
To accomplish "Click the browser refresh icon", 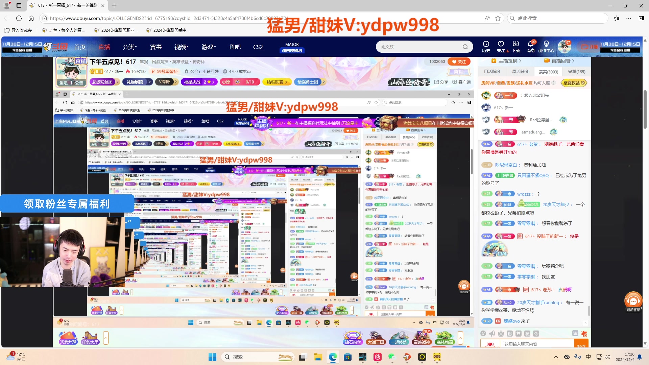I will [x=19, y=18].
